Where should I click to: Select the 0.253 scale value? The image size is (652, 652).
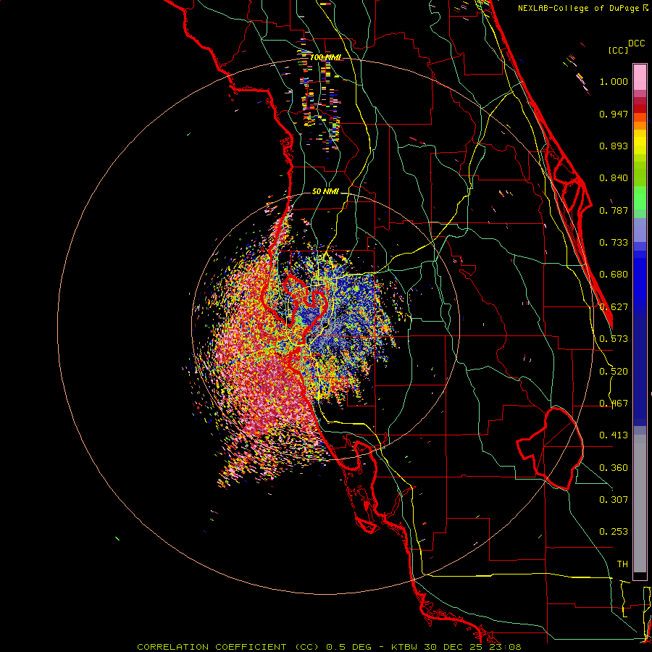pos(614,532)
